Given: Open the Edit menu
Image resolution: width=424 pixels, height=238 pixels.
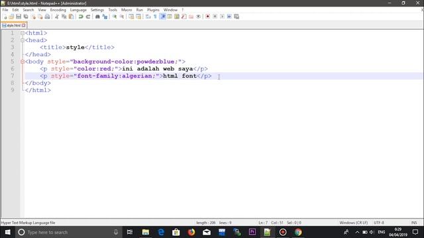Looking at the screenshot, I should click(15, 10).
